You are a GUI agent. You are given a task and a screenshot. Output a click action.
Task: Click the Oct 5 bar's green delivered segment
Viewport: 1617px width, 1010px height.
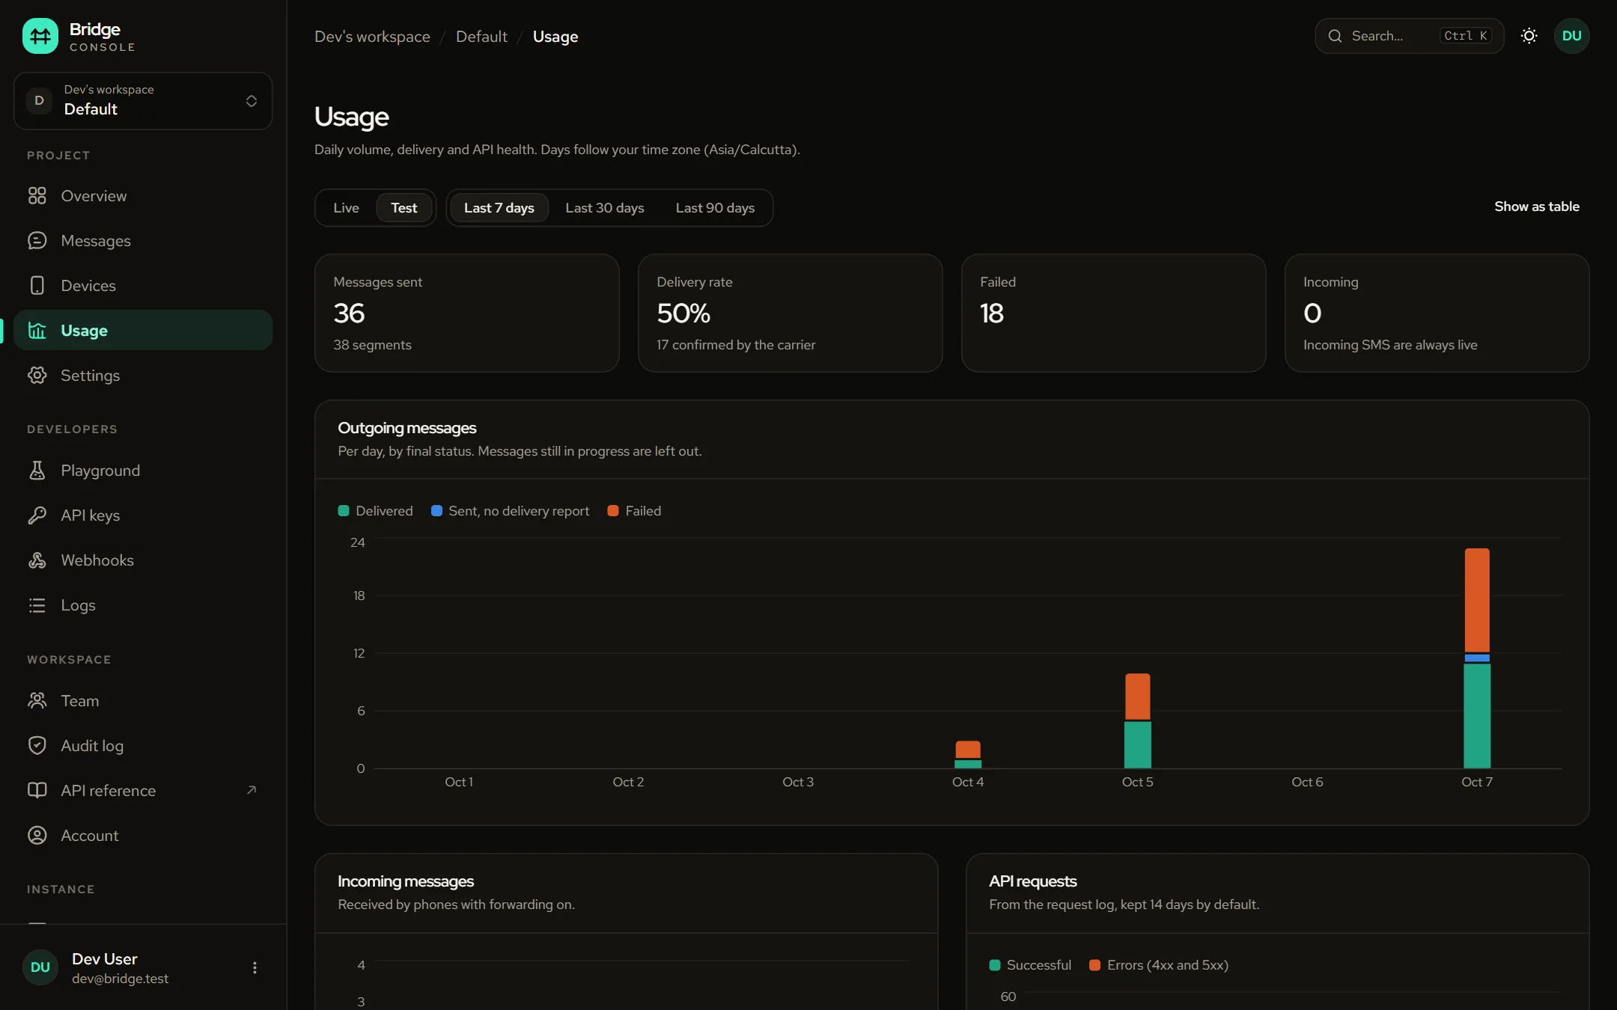[x=1138, y=744]
